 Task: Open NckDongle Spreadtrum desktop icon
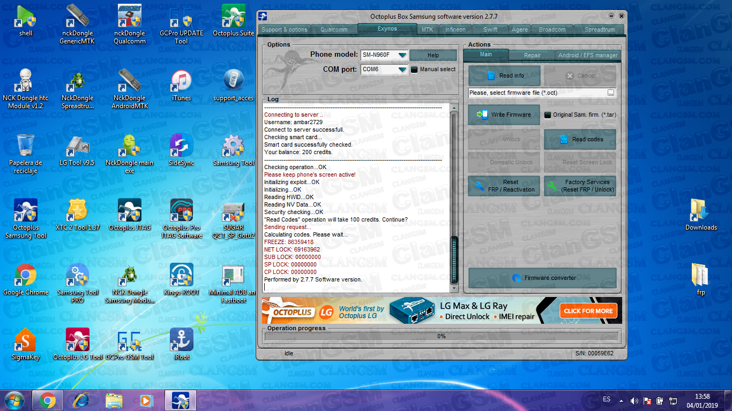[77, 89]
